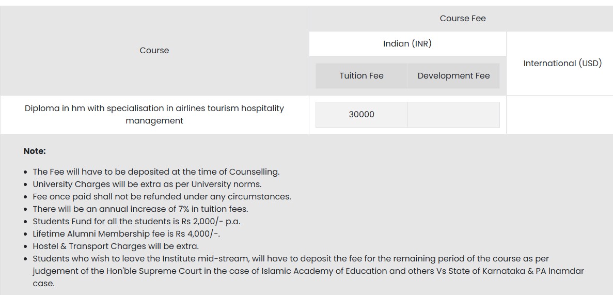
Task: Click the Indian (INR) header
Action: click(x=407, y=44)
